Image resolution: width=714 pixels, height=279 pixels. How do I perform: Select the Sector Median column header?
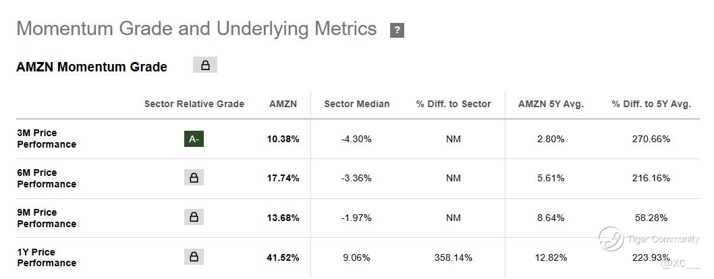(356, 104)
